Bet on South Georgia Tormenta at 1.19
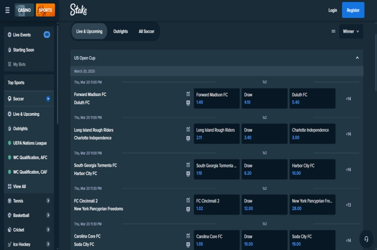Screen dimensions: 377x250 pyautogui.click(x=217, y=169)
